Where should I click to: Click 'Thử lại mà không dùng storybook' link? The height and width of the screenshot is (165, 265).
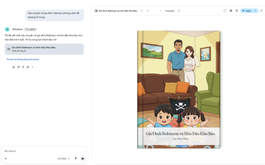click(x=23, y=59)
